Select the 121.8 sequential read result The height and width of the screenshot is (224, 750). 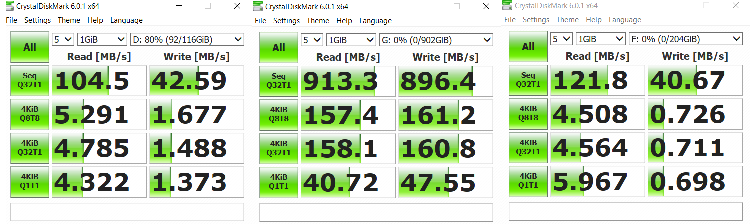point(598,80)
